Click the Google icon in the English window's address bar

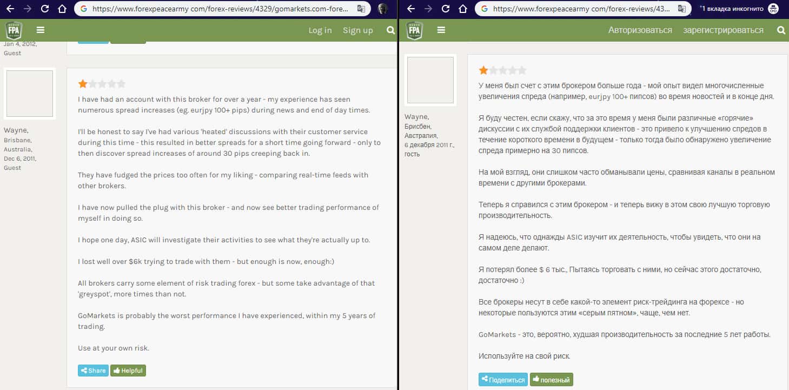(83, 9)
